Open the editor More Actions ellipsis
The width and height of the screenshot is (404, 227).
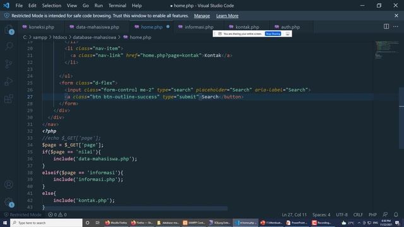(x=396, y=26)
